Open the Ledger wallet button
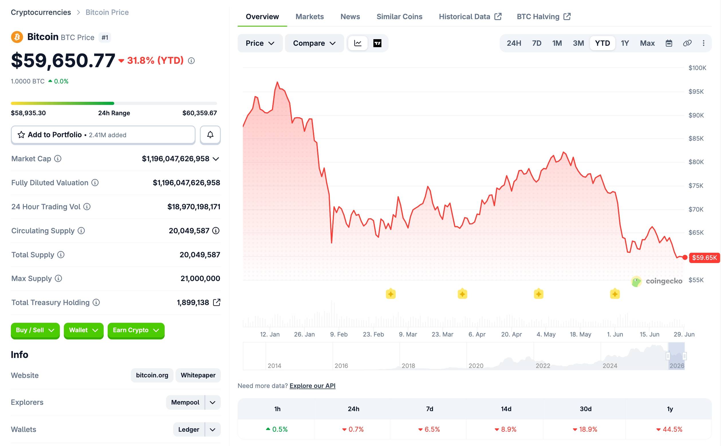721x446 pixels. pos(188,429)
